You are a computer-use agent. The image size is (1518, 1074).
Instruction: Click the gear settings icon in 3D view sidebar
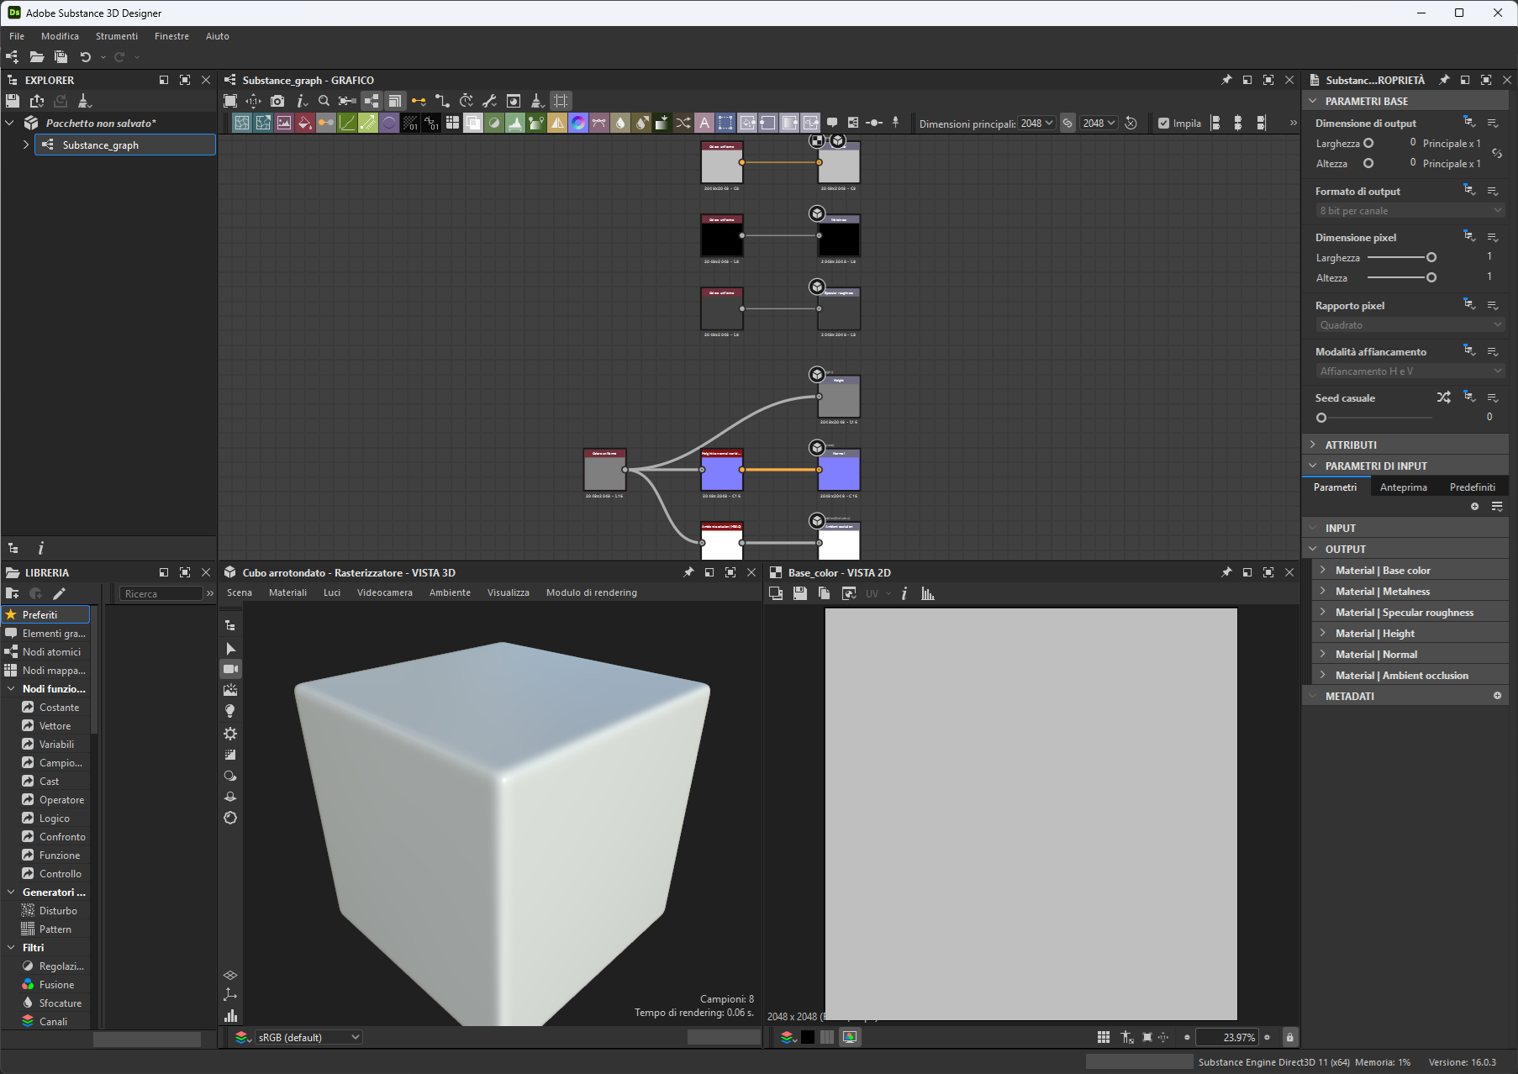pos(230,733)
